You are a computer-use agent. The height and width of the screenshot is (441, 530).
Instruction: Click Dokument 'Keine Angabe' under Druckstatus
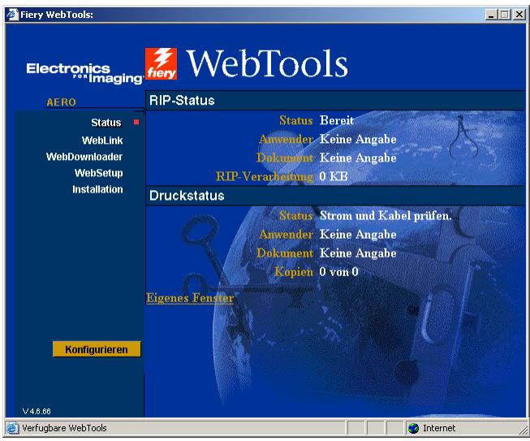tap(358, 253)
